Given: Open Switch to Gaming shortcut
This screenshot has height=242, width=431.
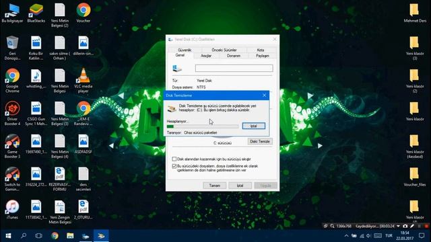Looking at the screenshot, I should [12, 179].
